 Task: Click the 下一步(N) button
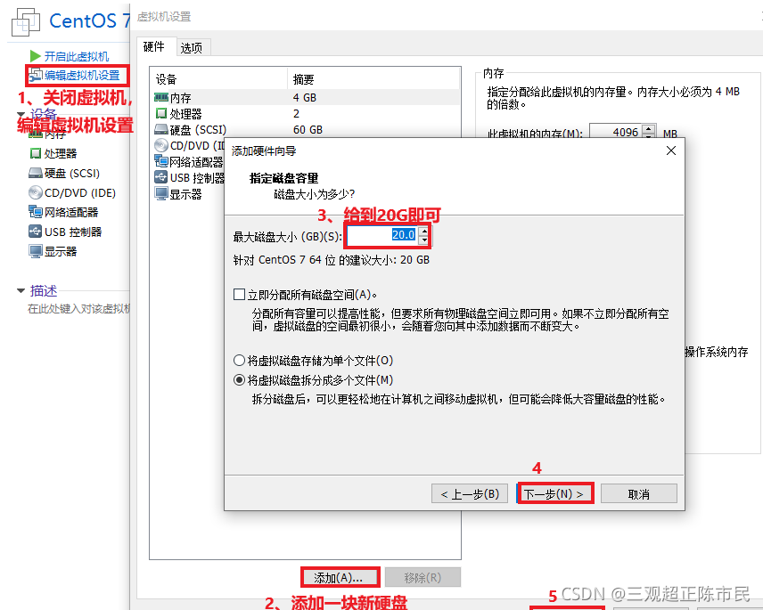pyautogui.click(x=554, y=492)
